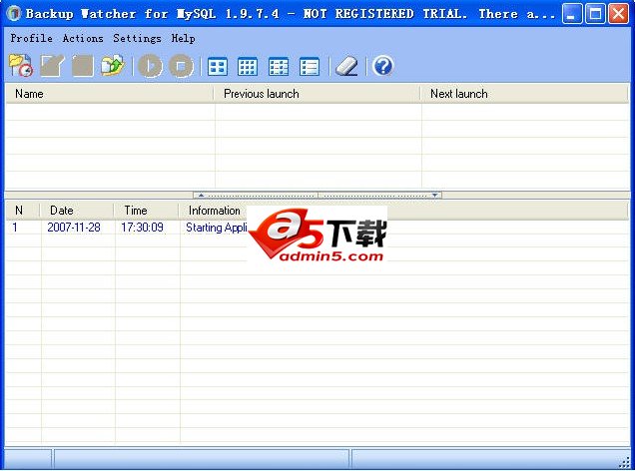Click the greyed-out delete profile icon
Screen dimensions: 635x471
[x=83, y=66]
